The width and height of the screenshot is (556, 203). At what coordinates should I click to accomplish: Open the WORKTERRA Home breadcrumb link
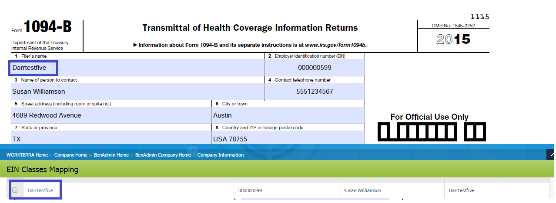coord(27,155)
